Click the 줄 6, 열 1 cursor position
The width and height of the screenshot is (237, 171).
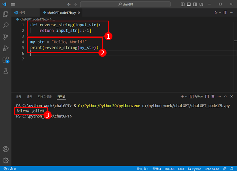pos(143,169)
